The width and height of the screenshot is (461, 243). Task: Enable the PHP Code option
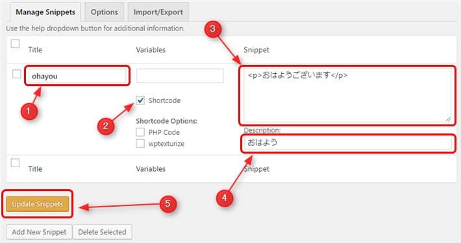(140, 132)
